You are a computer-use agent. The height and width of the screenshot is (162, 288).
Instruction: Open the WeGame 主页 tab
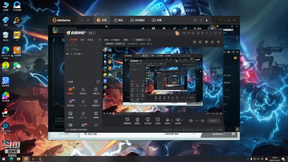coord(102,20)
